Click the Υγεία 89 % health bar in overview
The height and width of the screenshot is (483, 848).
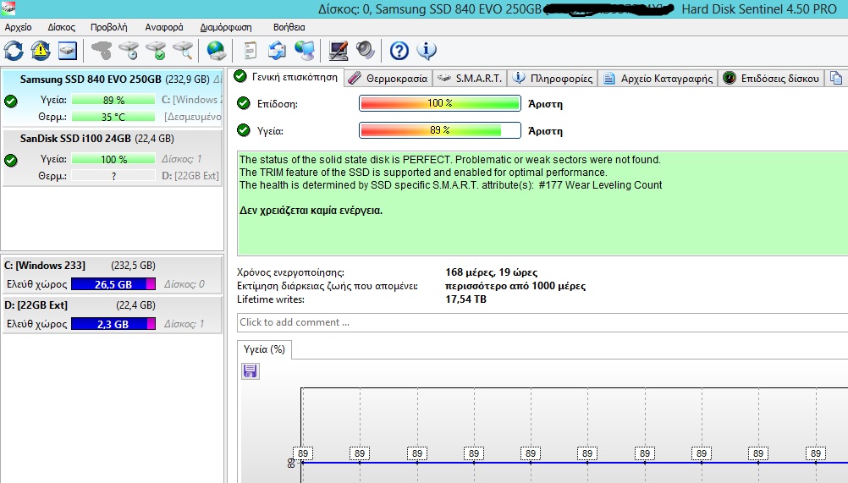pos(440,130)
